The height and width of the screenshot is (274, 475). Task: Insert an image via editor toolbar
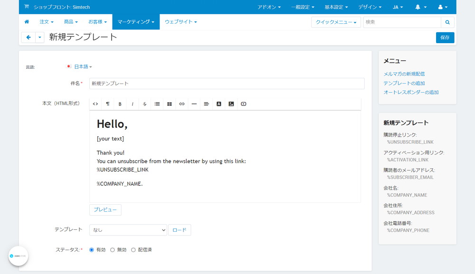pos(231,104)
